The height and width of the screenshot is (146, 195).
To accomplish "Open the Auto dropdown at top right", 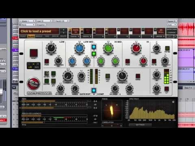I will 172,25.
